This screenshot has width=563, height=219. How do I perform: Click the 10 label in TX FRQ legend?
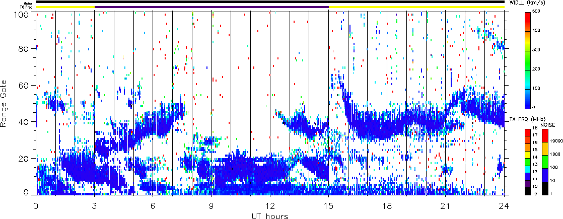[x=535, y=186]
